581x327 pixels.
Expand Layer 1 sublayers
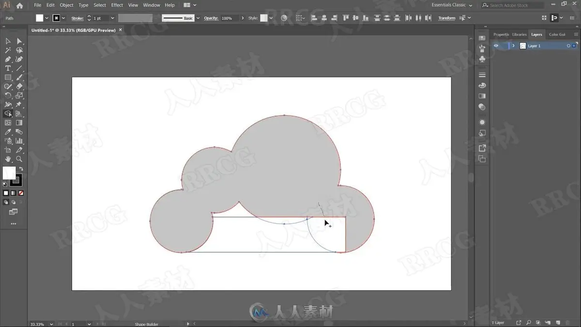tap(513, 46)
